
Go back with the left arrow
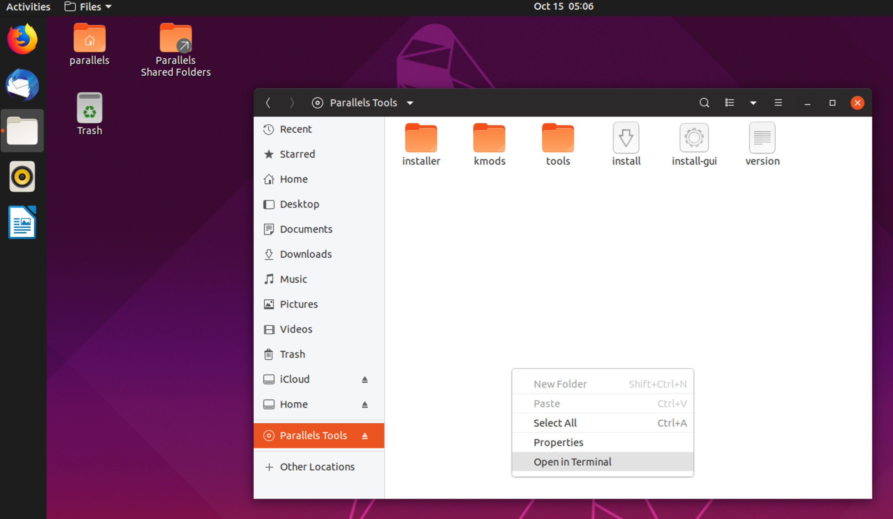(268, 103)
